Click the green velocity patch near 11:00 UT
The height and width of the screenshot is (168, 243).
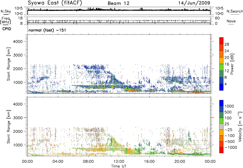pyautogui.click(x=112, y=142)
